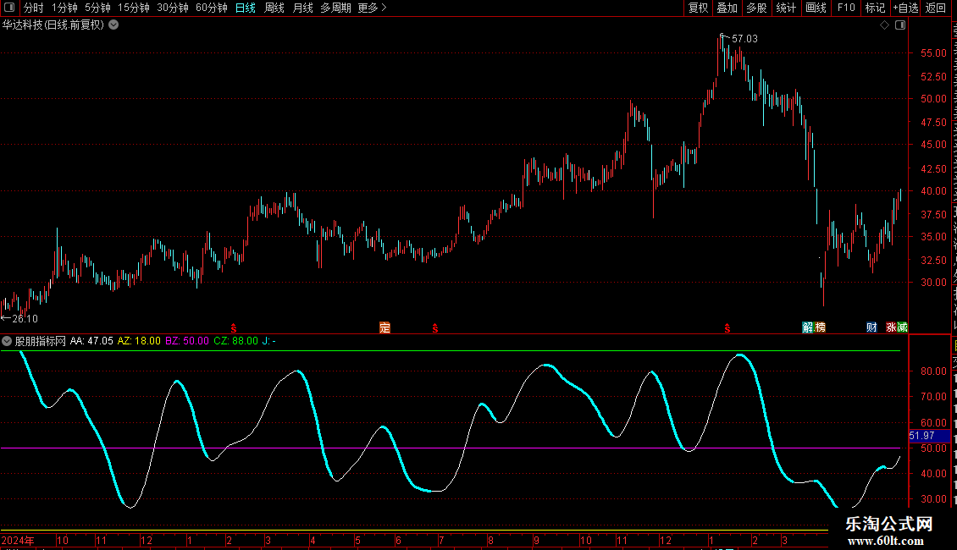The height and width of the screenshot is (550, 957).
Task: Click the 财 event badge
Action: point(871,327)
